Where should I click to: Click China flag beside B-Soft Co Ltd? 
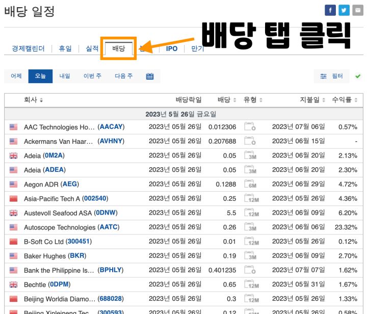point(13,242)
